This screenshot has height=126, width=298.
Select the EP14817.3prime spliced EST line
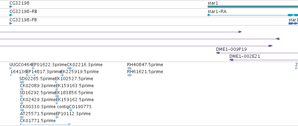tap(31, 75)
